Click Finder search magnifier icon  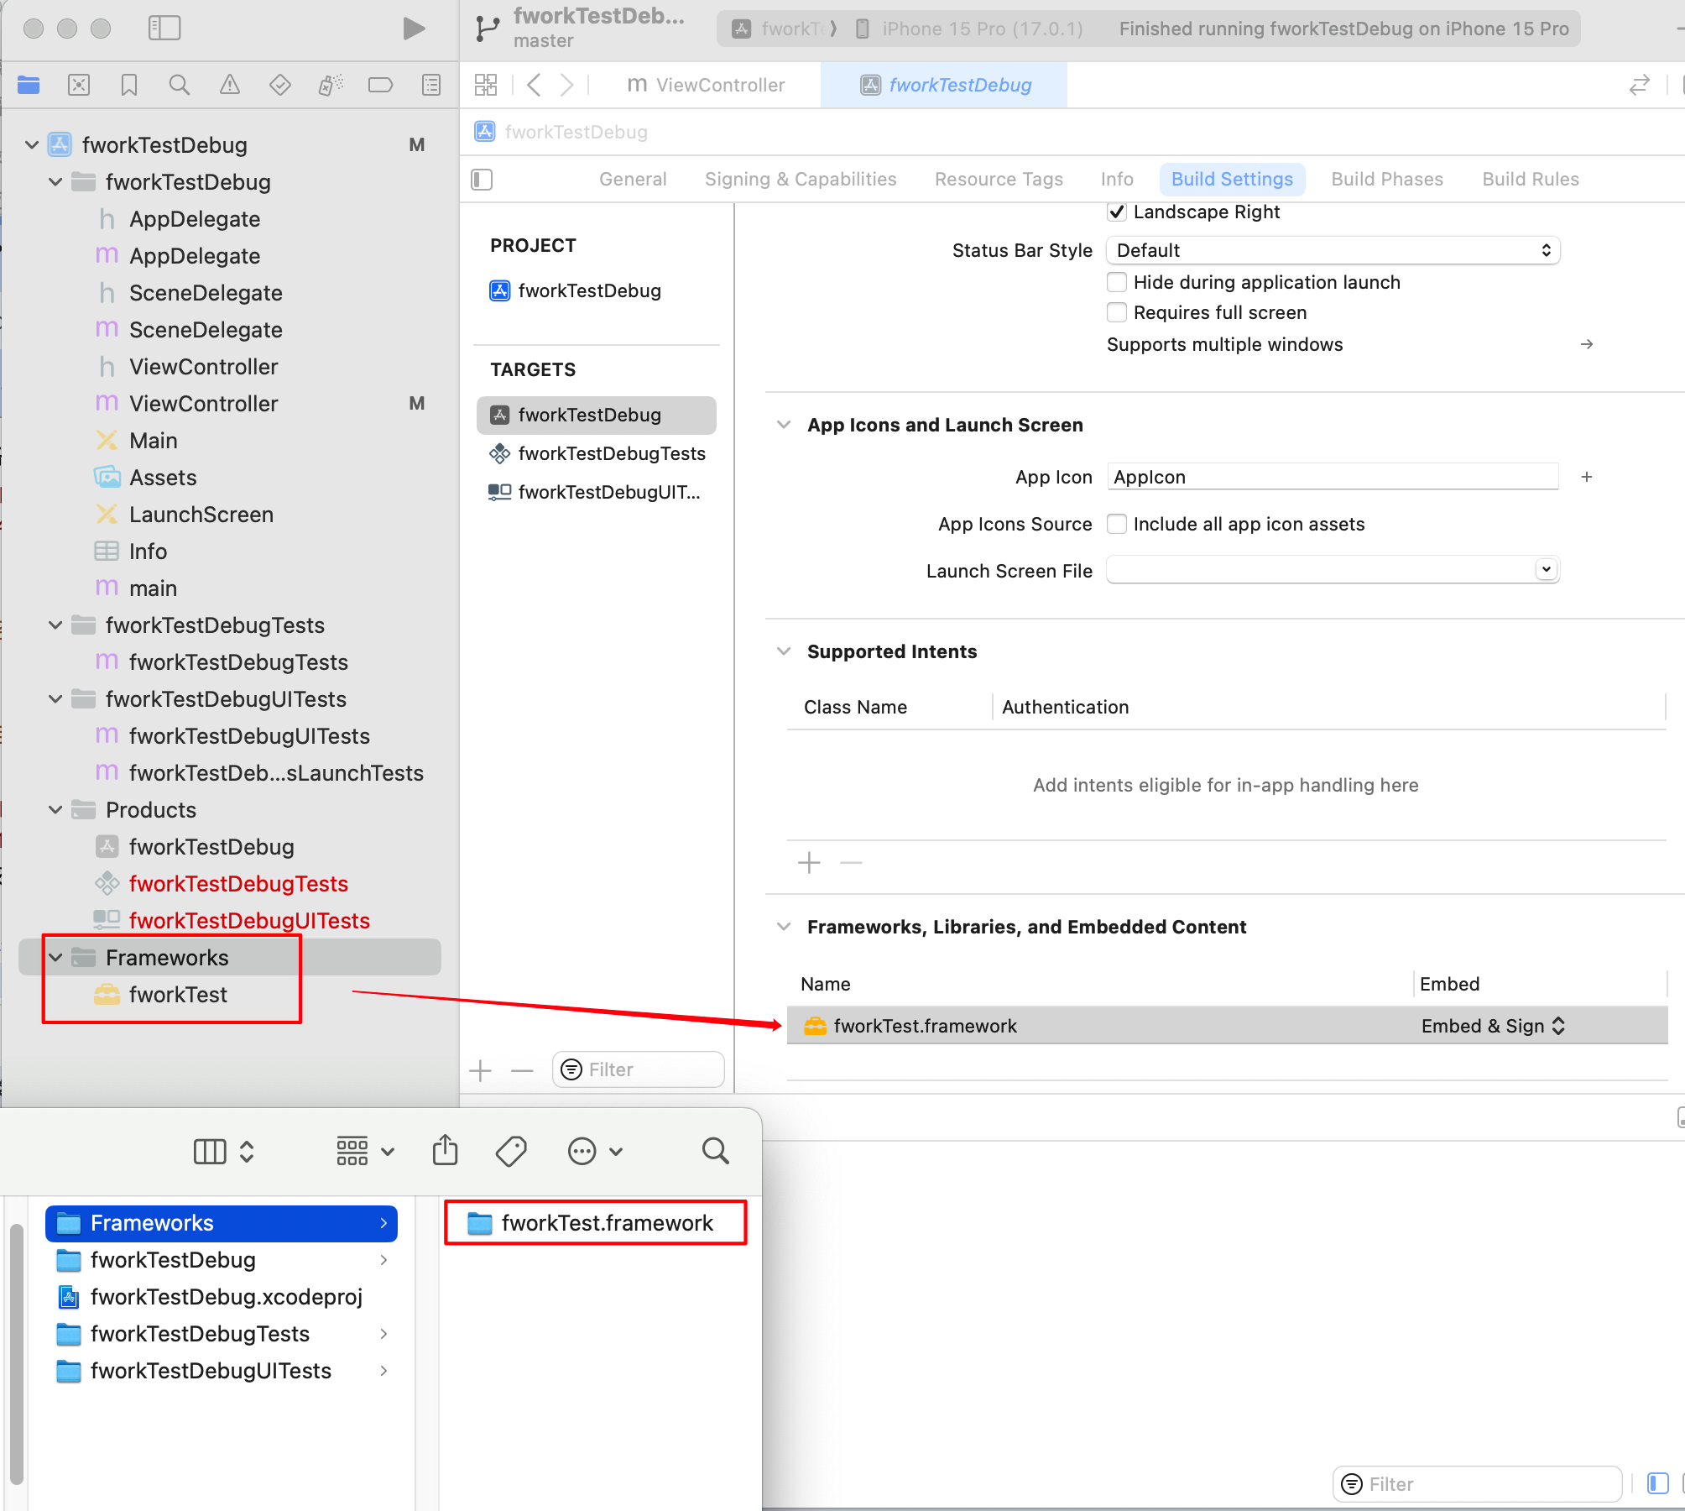tap(715, 1151)
